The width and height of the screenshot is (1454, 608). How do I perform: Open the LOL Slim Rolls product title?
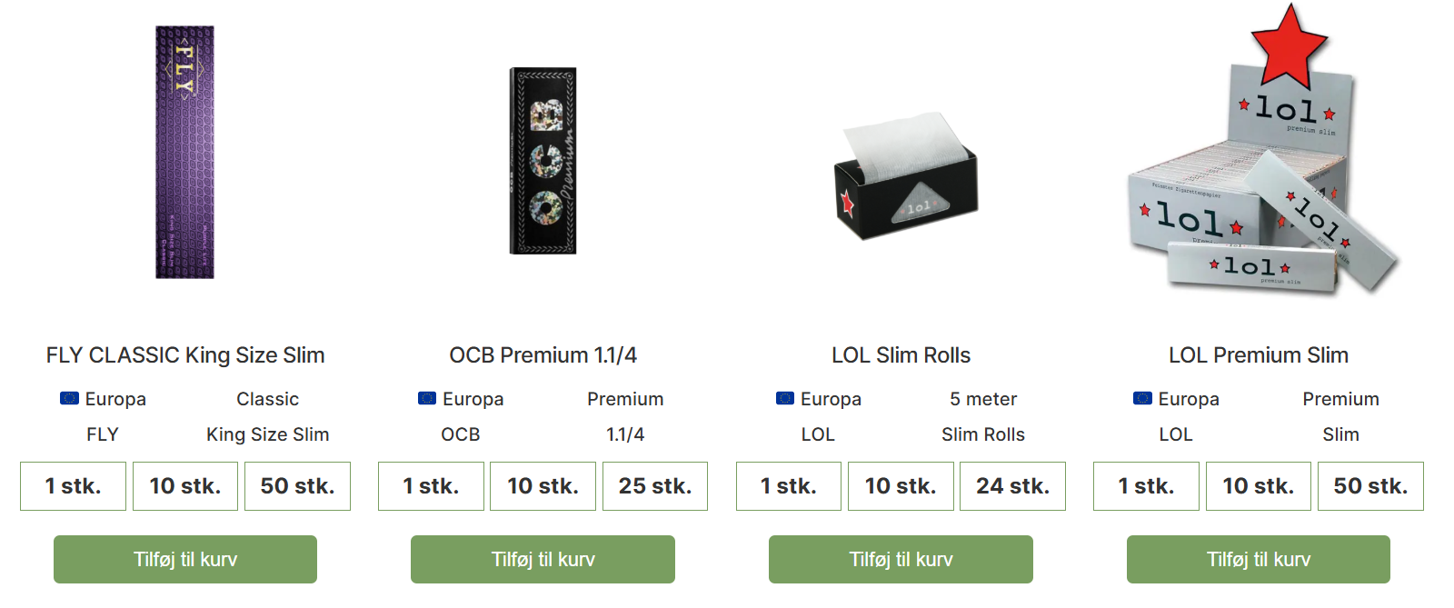coord(901,355)
